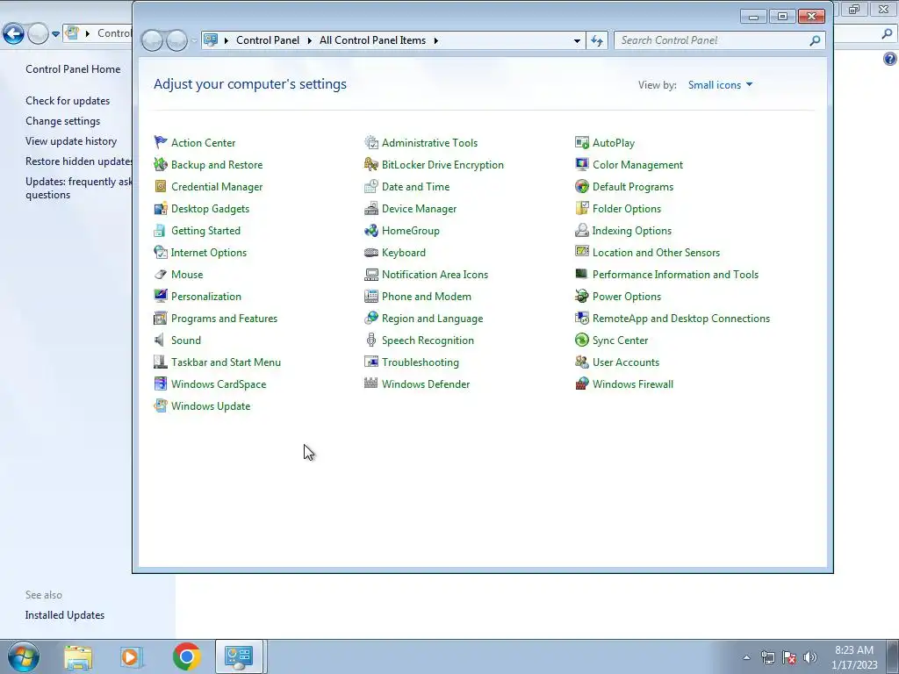Screen dimensions: 899x674
Task: Click the Windows Defender icon
Action: (x=371, y=384)
